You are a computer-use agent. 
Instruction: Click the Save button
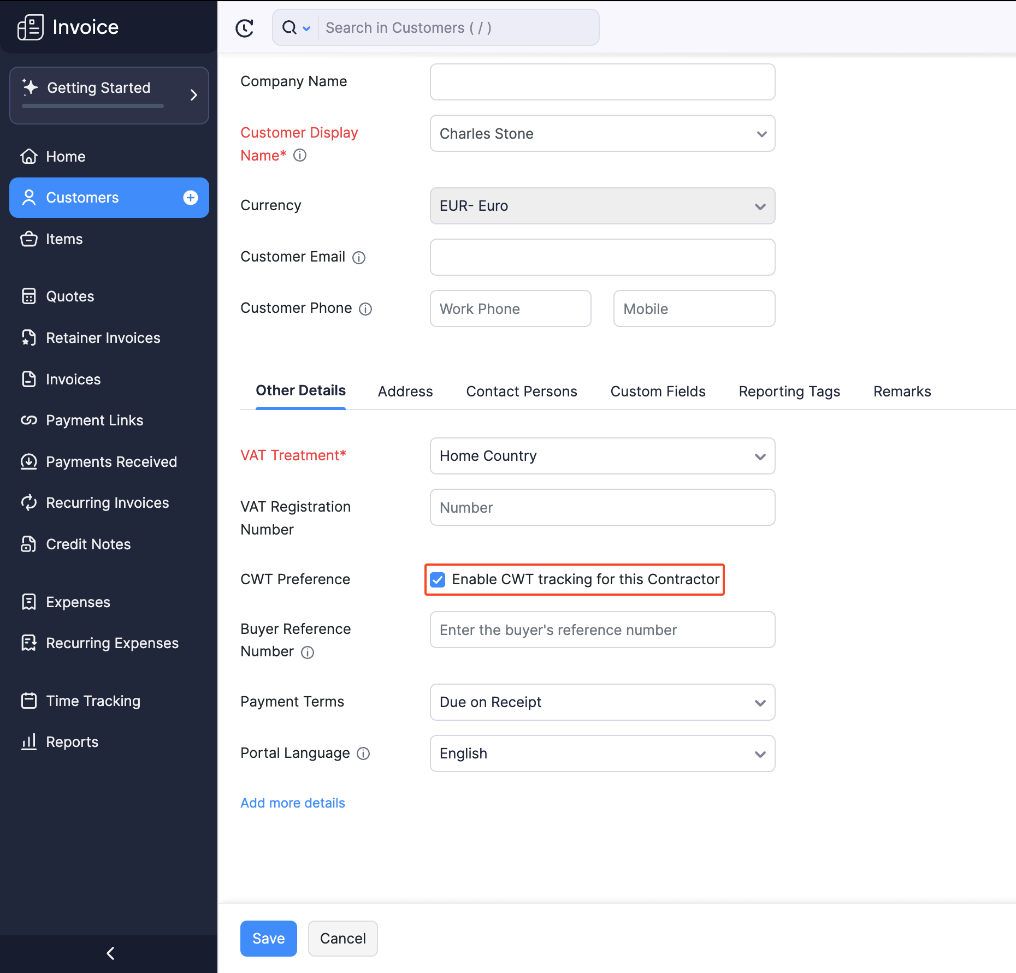[x=268, y=938]
